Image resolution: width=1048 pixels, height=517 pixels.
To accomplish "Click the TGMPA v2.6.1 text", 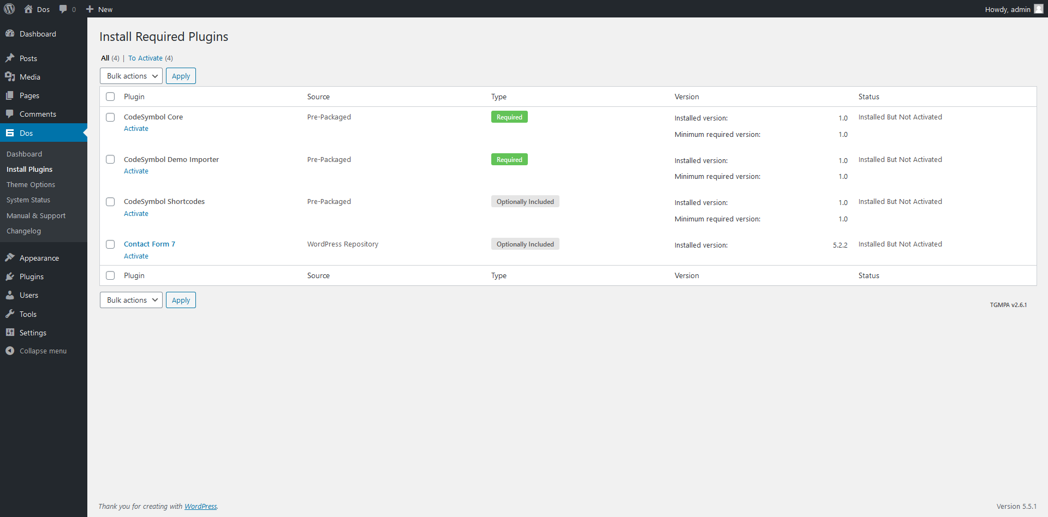I will 1008,305.
